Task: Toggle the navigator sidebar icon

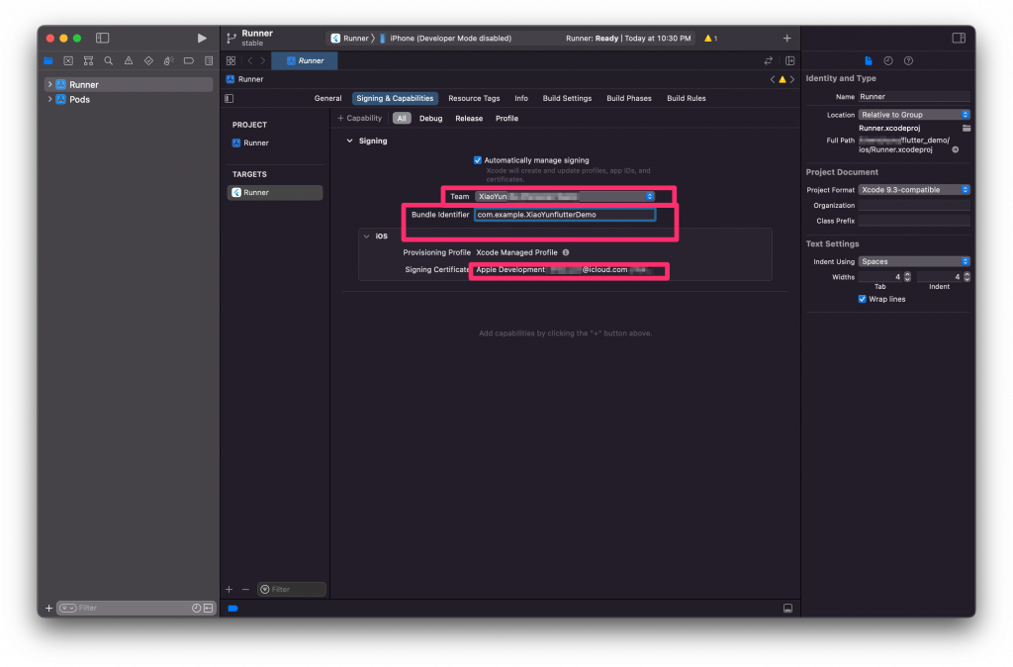Action: coord(102,39)
